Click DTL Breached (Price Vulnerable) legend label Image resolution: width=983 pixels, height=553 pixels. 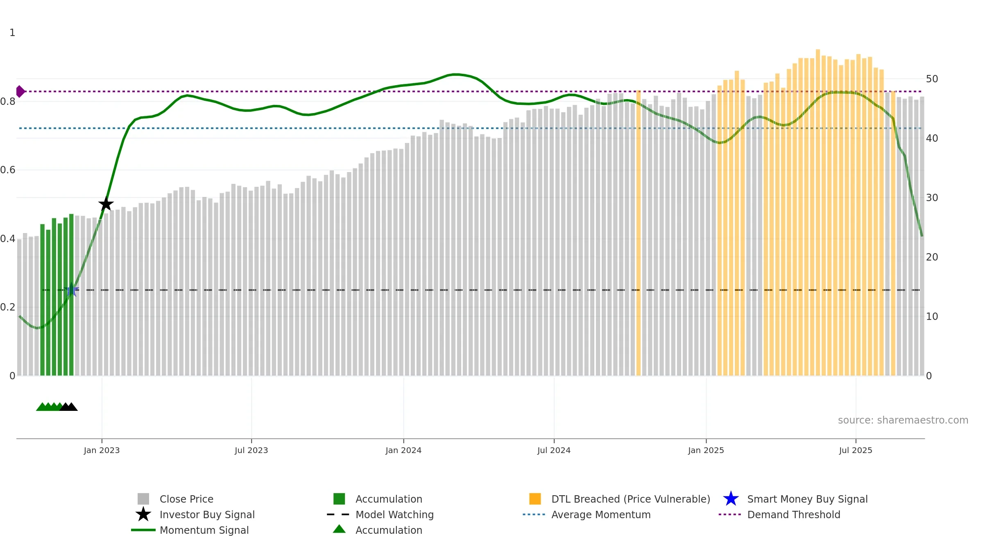[x=631, y=499]
